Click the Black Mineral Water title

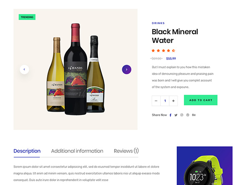(x=175, y=36)
